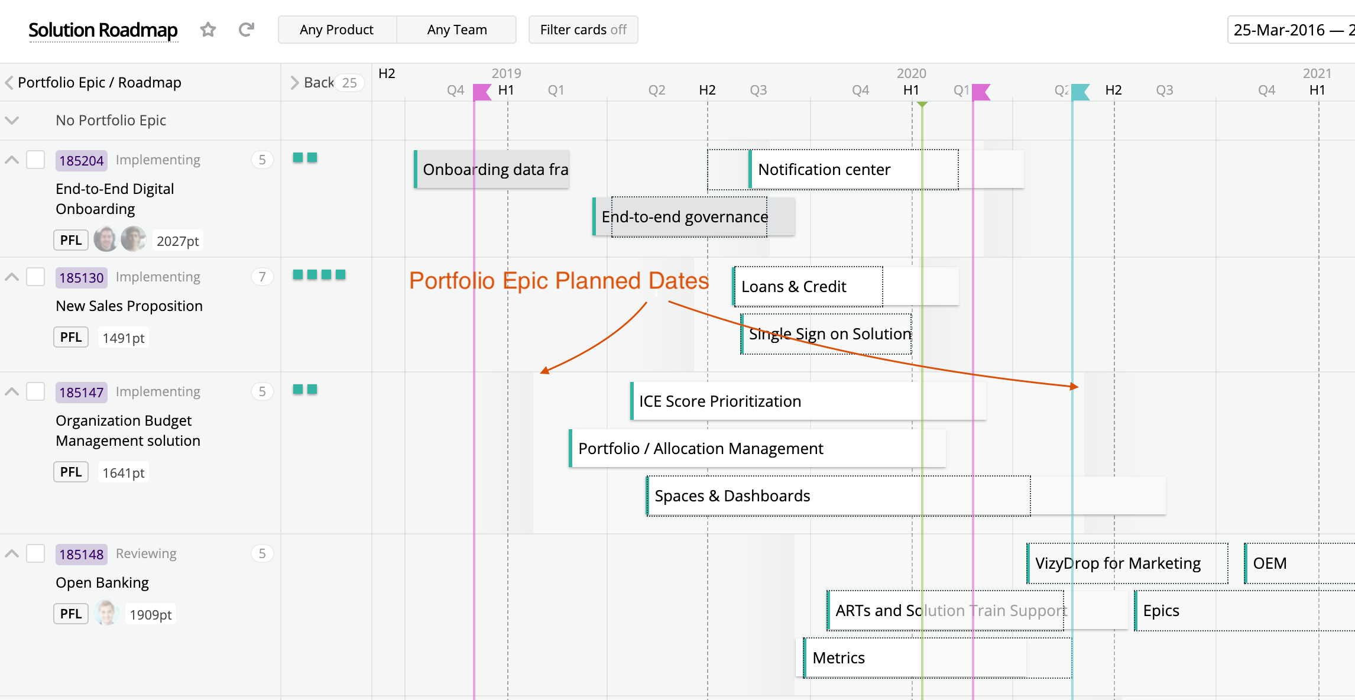The height and width of the screenshot is (700, 1355).
Task: Refresh the Solution Roadmap view
Action: point(247,29)
